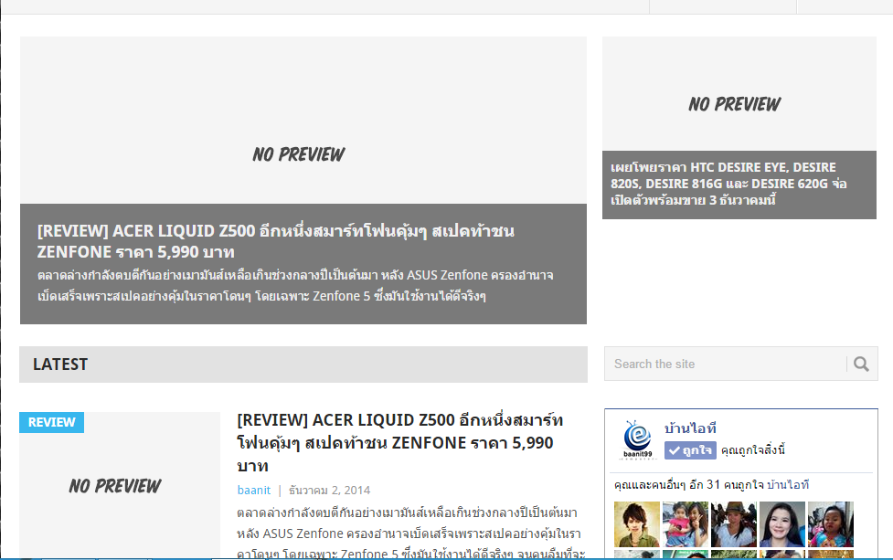
Task: Click the blue REVIEW category tag
Action: tap(51, 422)
